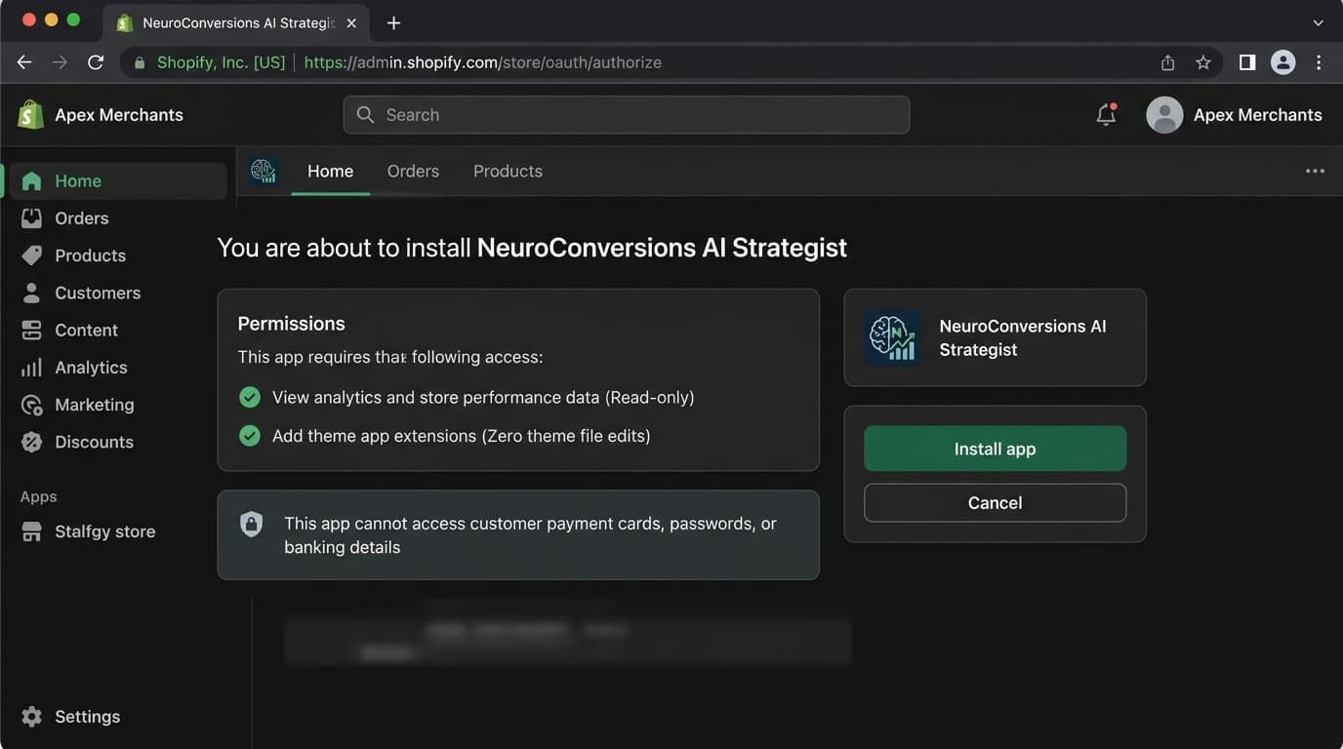Switch to the app Home tab

330,171
